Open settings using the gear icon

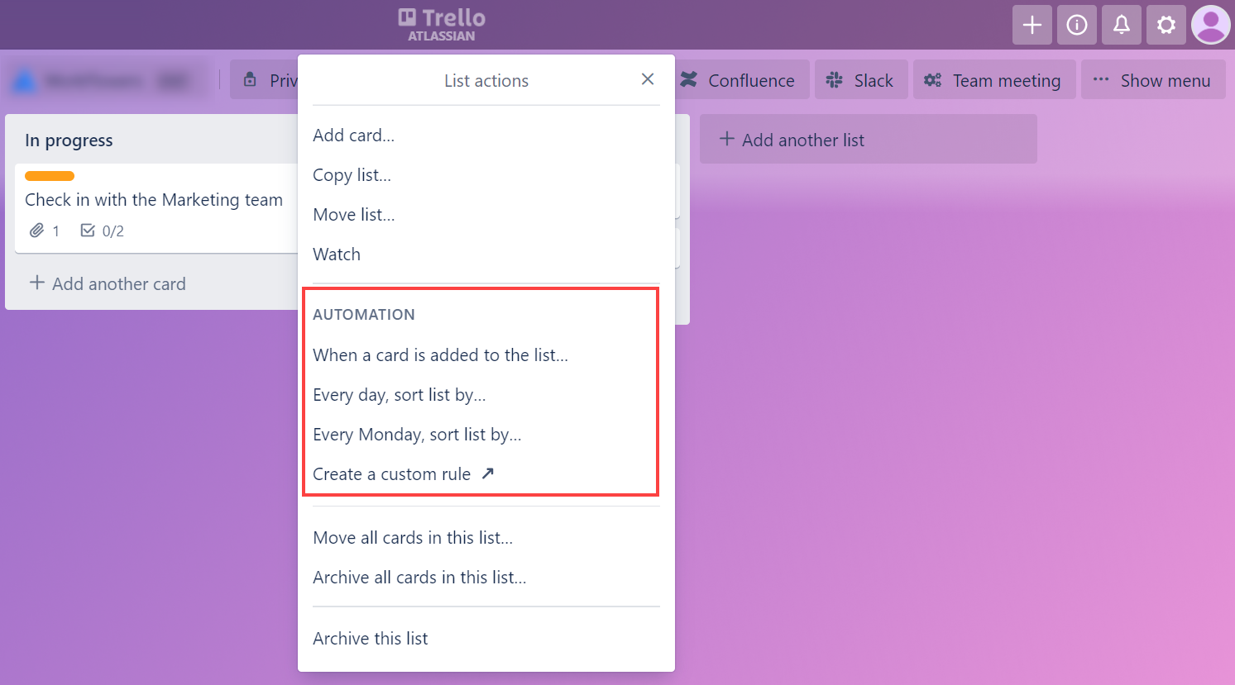coord(1166,25)
